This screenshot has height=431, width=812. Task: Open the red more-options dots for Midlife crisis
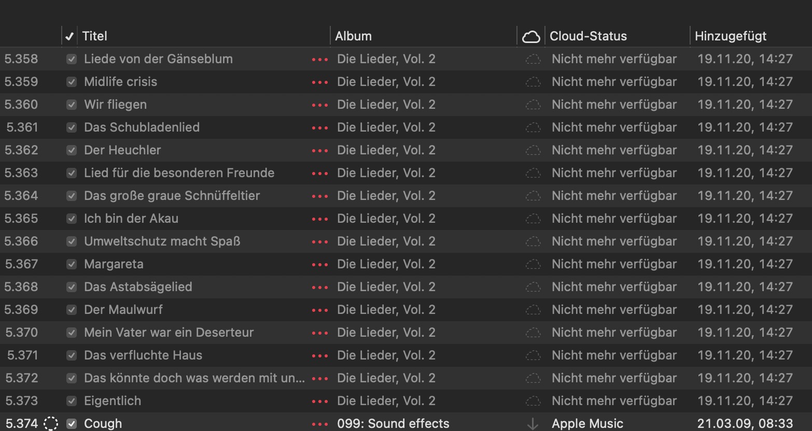(x=320, y=82)
